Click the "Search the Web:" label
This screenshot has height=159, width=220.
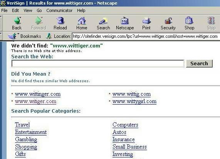point(32,56)
